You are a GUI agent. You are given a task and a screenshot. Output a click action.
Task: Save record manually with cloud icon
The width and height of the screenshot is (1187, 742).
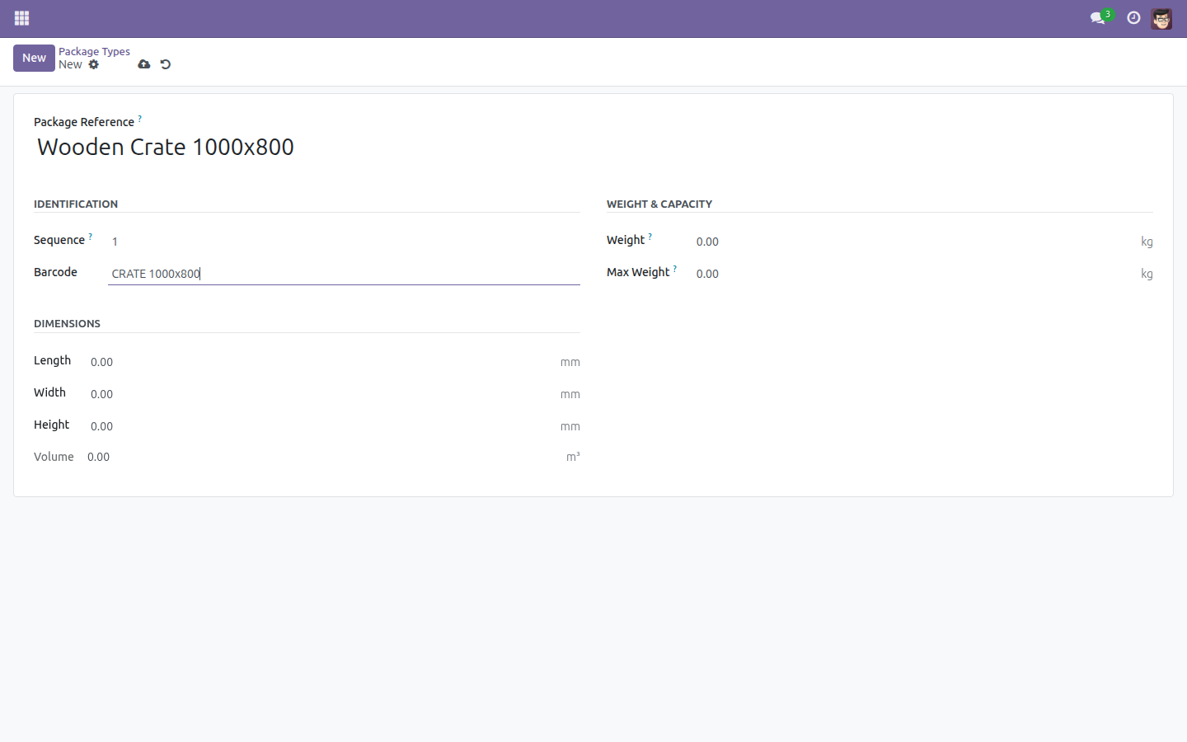[144, 64]
